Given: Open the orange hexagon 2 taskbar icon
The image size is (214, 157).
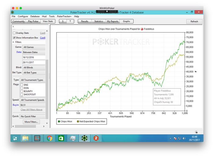Looking at the screenshot, I should tap(96, 138).
